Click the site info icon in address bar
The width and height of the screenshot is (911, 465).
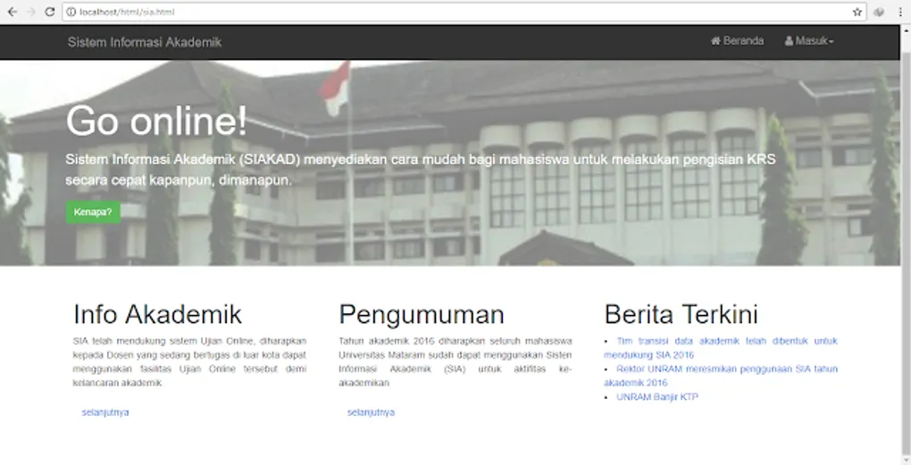[x=71, y=12]
